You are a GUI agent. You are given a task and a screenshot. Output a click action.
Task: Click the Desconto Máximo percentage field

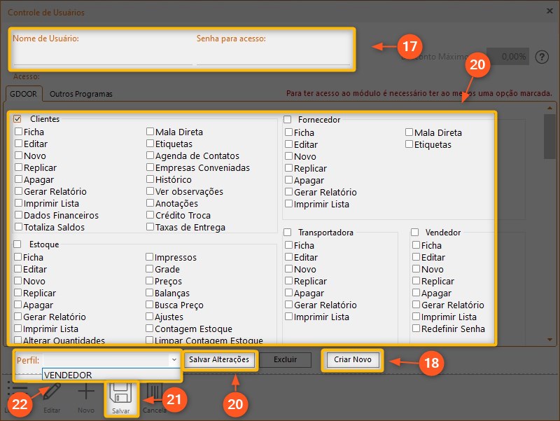(507, 57)
